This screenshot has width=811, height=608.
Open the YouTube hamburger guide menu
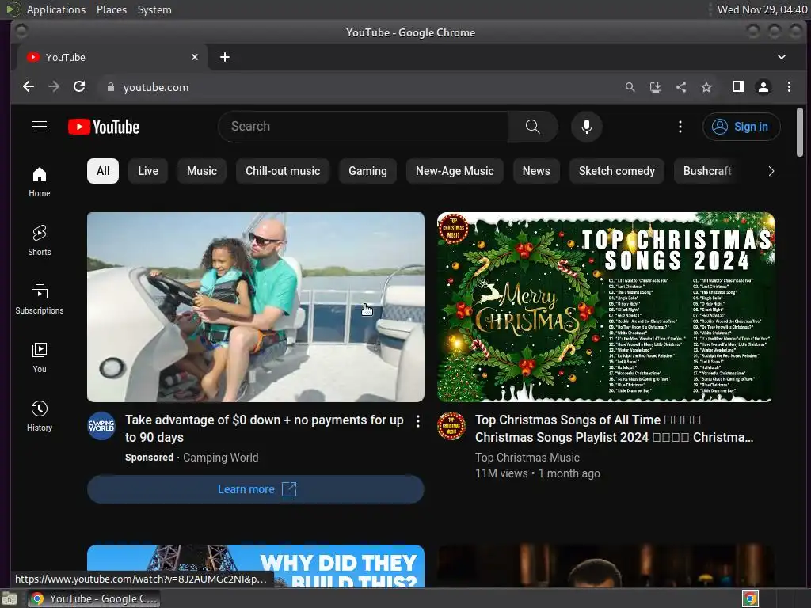pyautogui.click(x=40, y=127)
